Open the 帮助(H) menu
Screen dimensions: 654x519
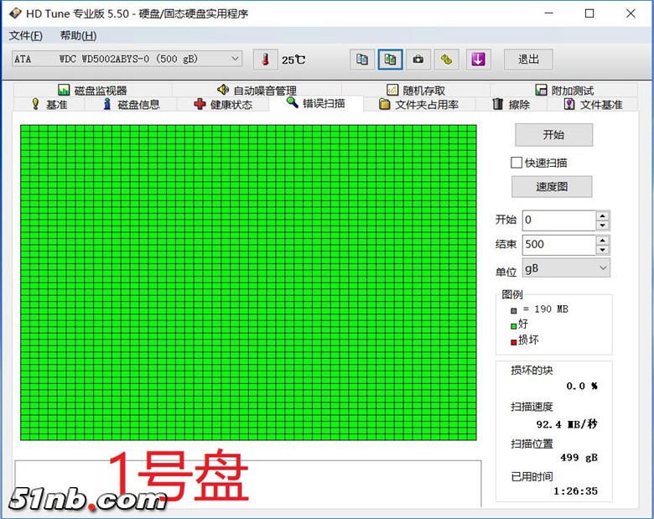(x=78, y=35)
